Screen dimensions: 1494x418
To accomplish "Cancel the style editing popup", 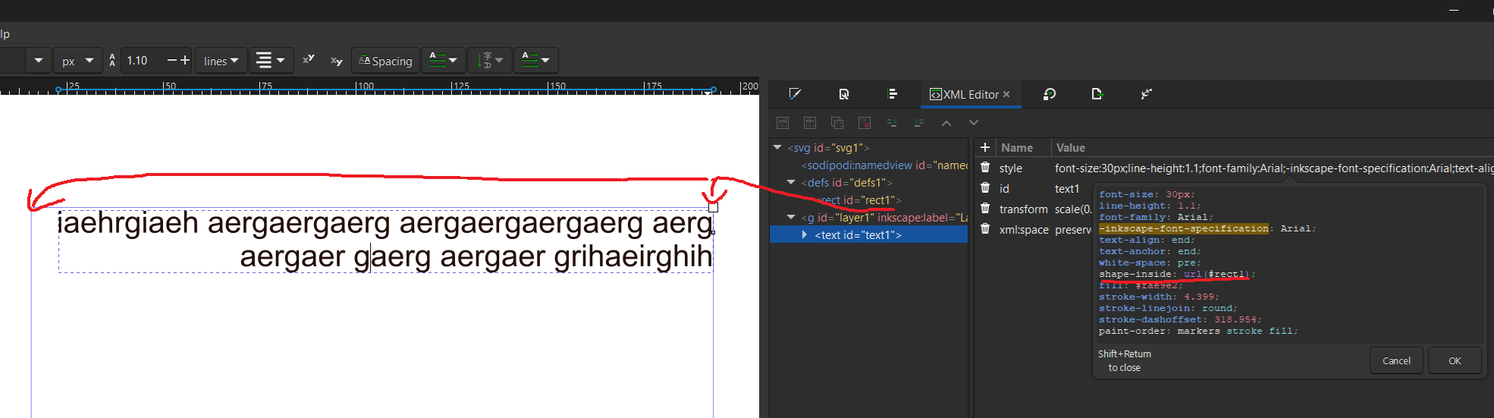I will [1396, 360].
